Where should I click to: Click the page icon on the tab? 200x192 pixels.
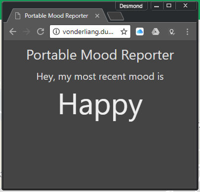[x=18, y=16]
